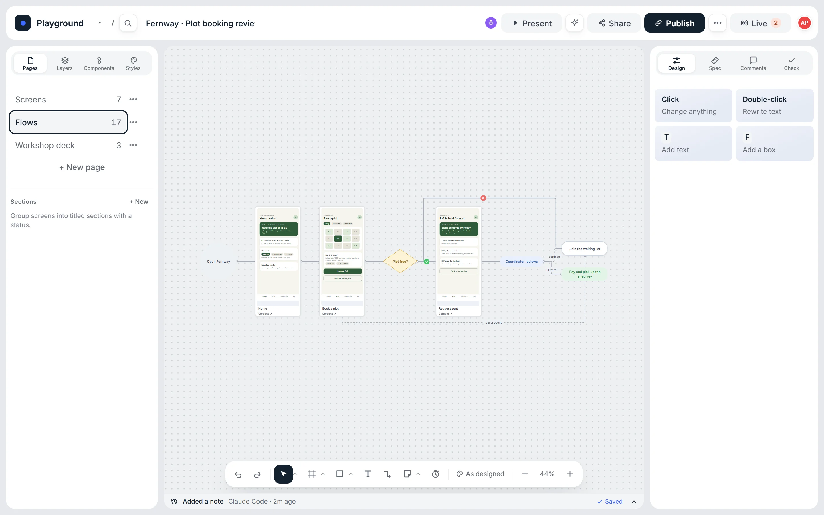Switch to the Spec tab
The image size is (824, 515).
(715, 64)
